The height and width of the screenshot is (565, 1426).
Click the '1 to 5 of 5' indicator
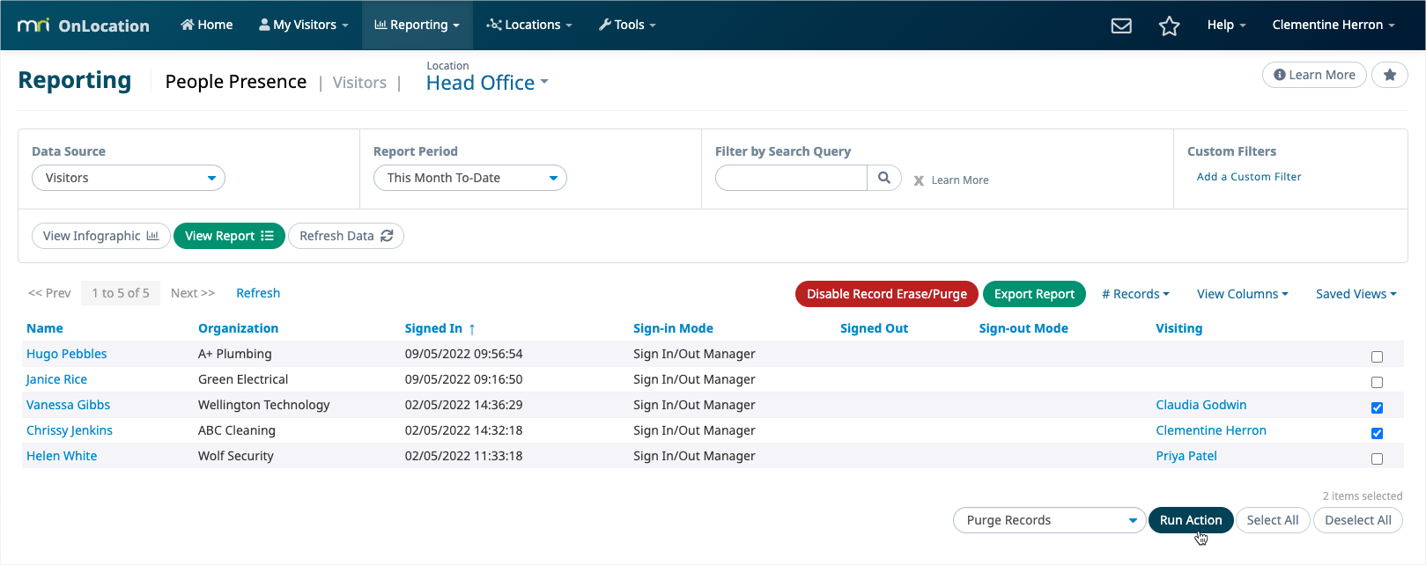coord(121,293)
